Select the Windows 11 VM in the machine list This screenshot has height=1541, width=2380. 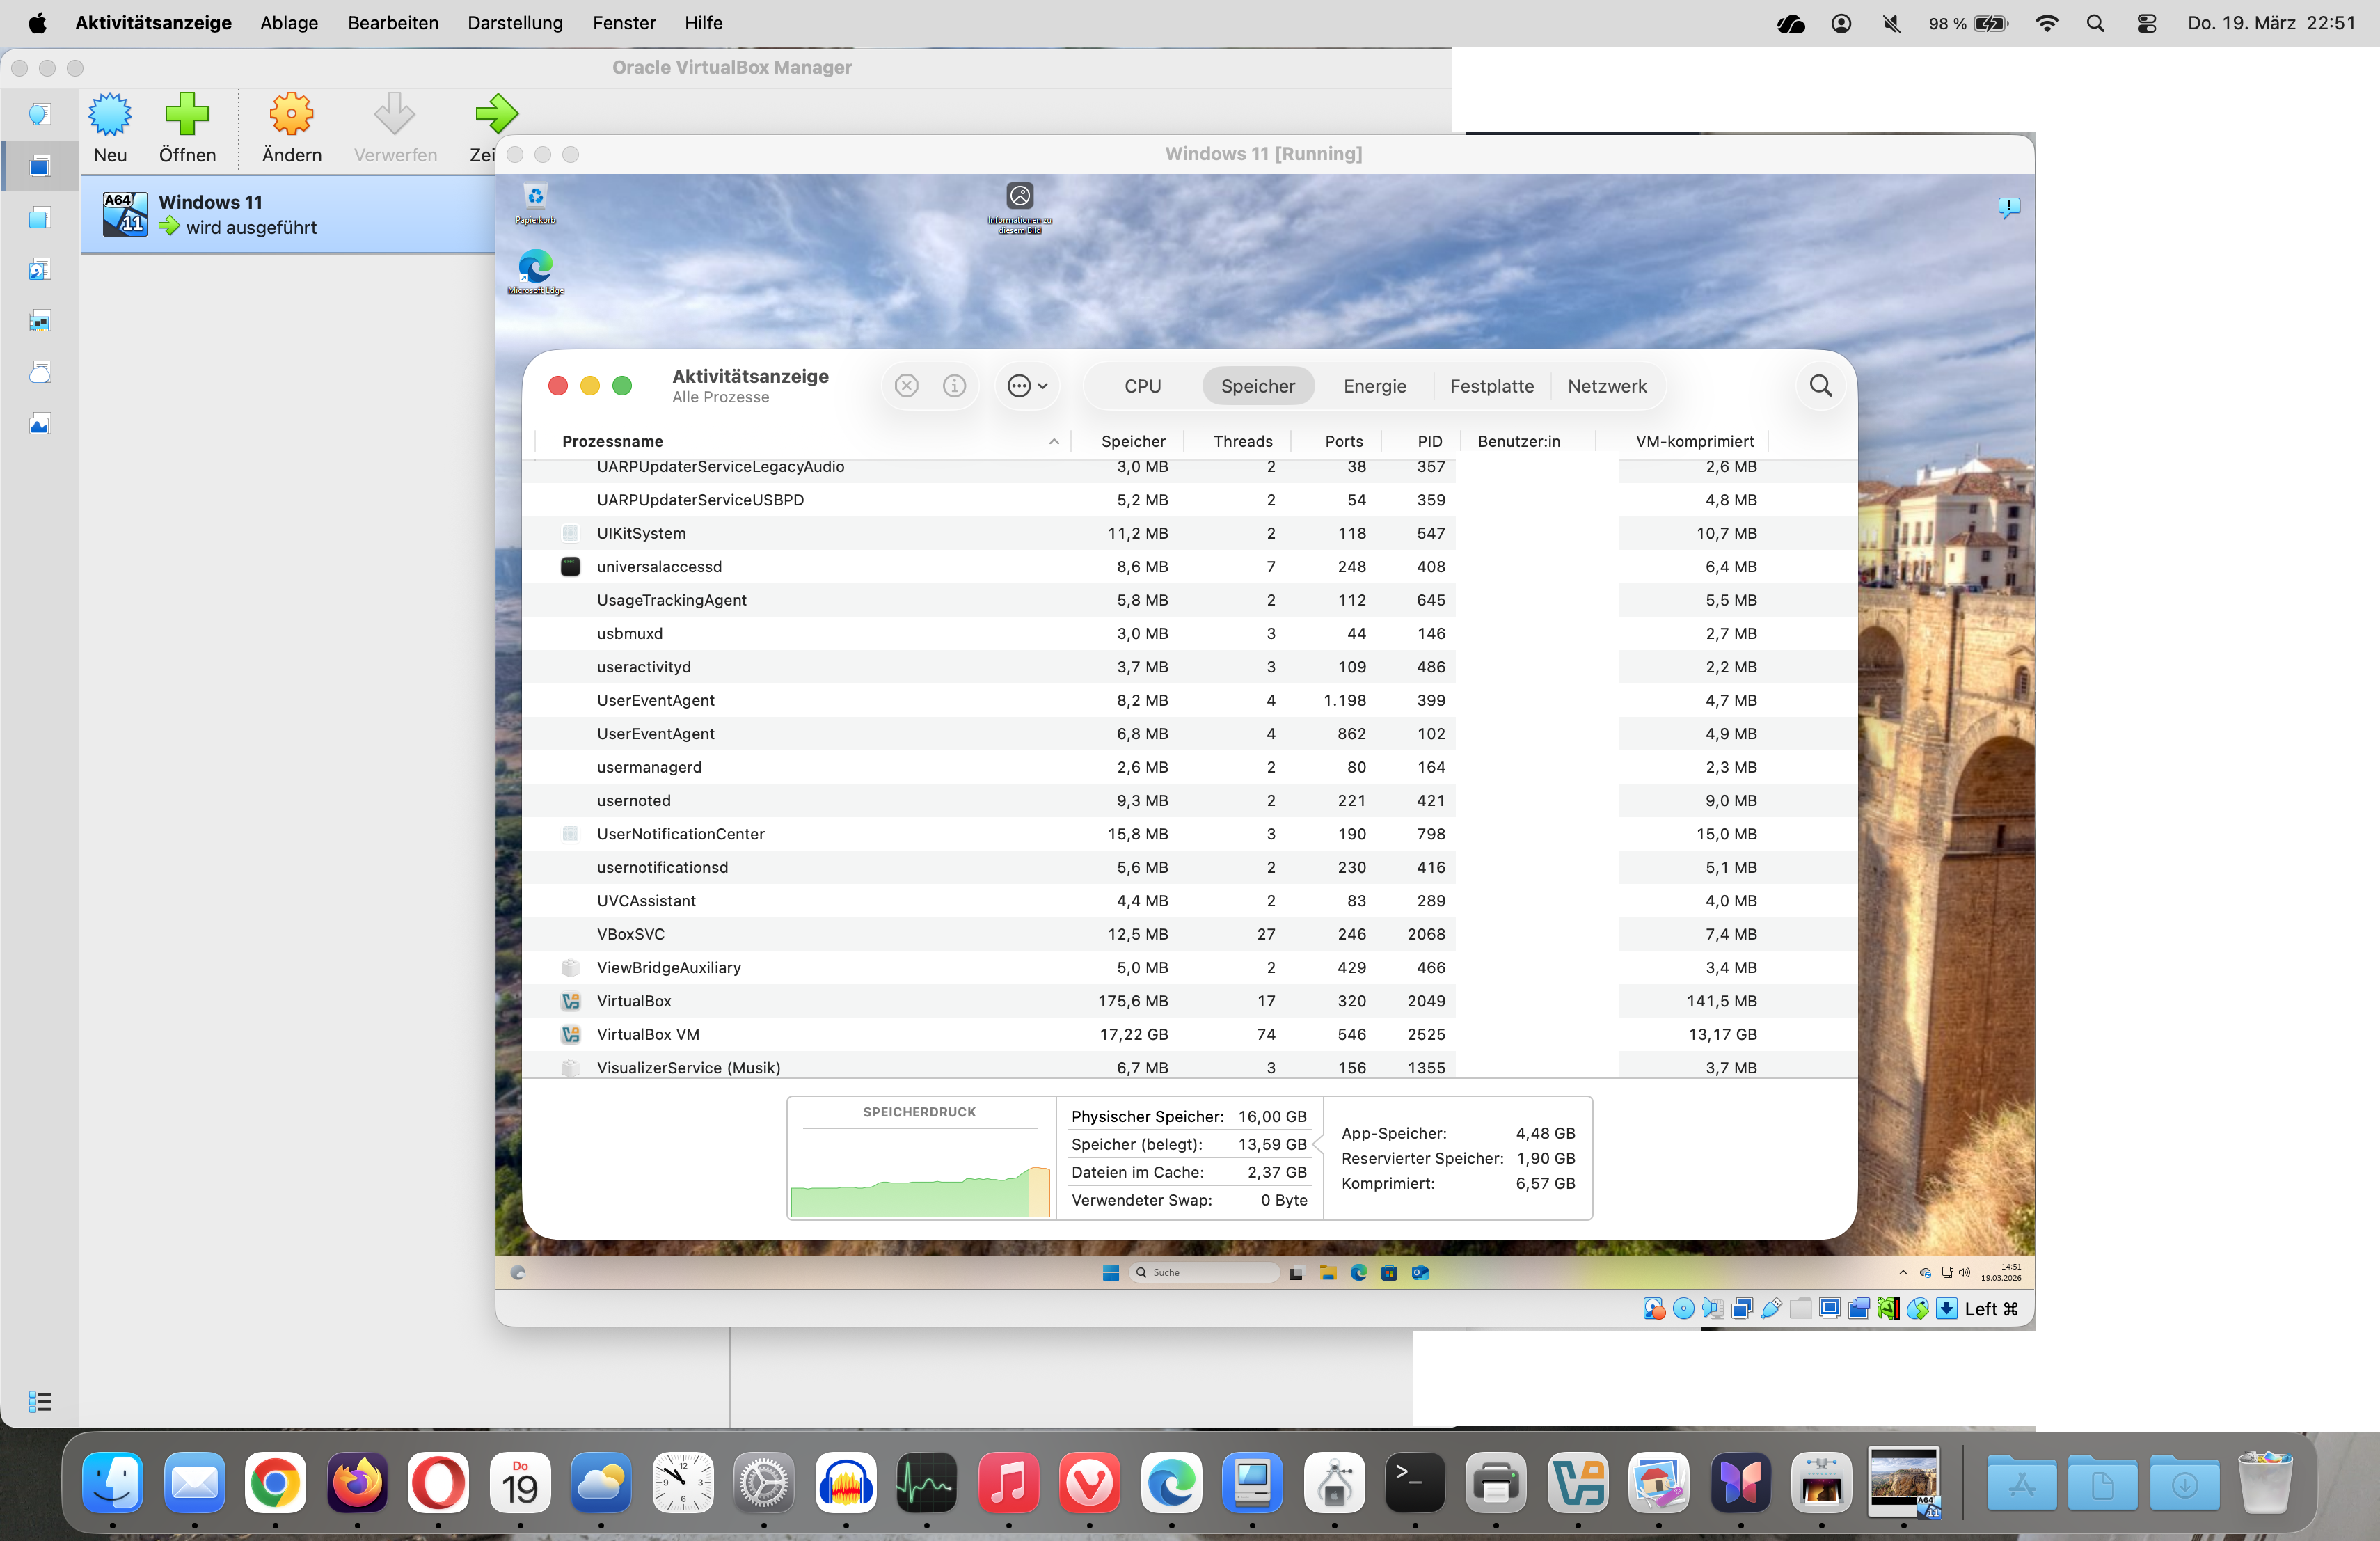tap(288, 214)
